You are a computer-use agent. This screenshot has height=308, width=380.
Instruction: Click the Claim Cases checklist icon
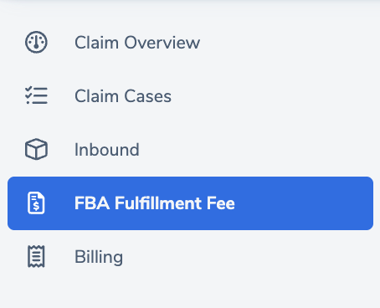point(36,95)
